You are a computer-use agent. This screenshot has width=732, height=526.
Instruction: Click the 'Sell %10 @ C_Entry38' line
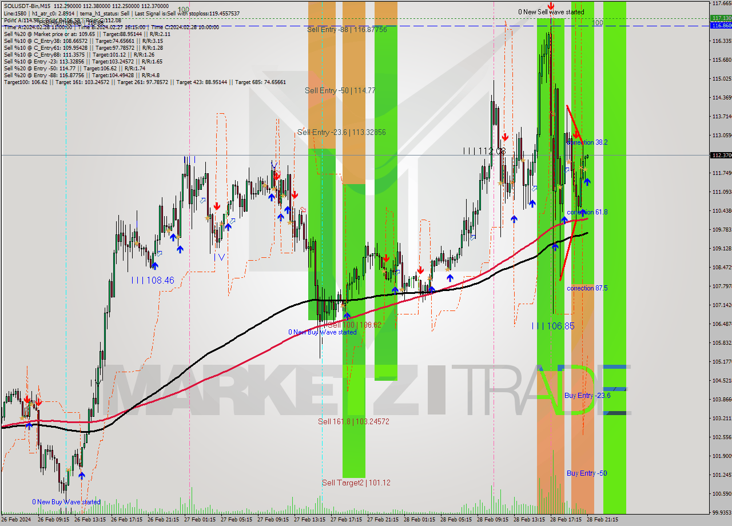83,41
